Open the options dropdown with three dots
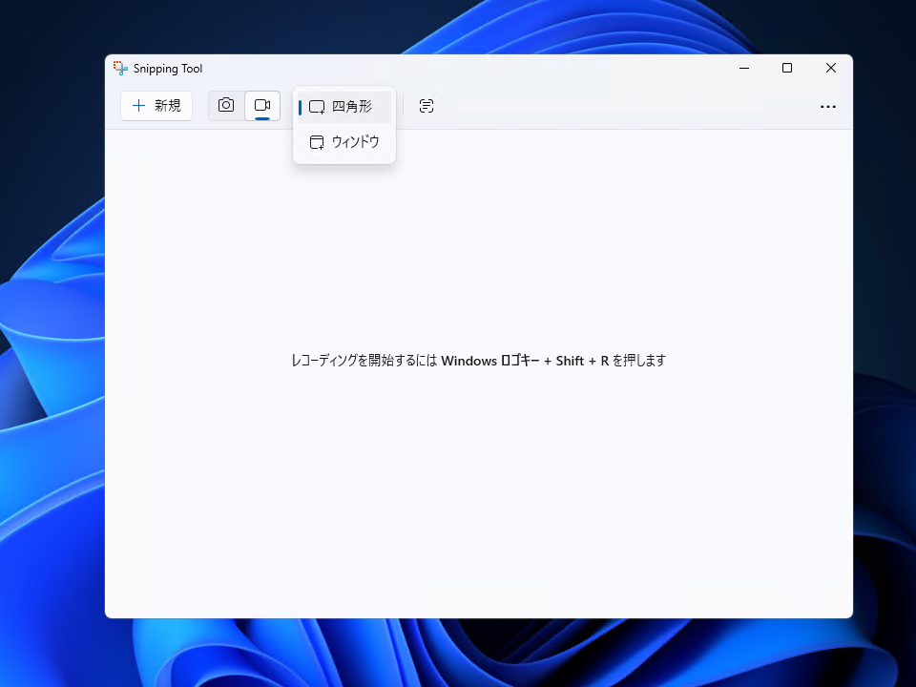This screenshot has width=916, height=687. (x=828, y=107)
